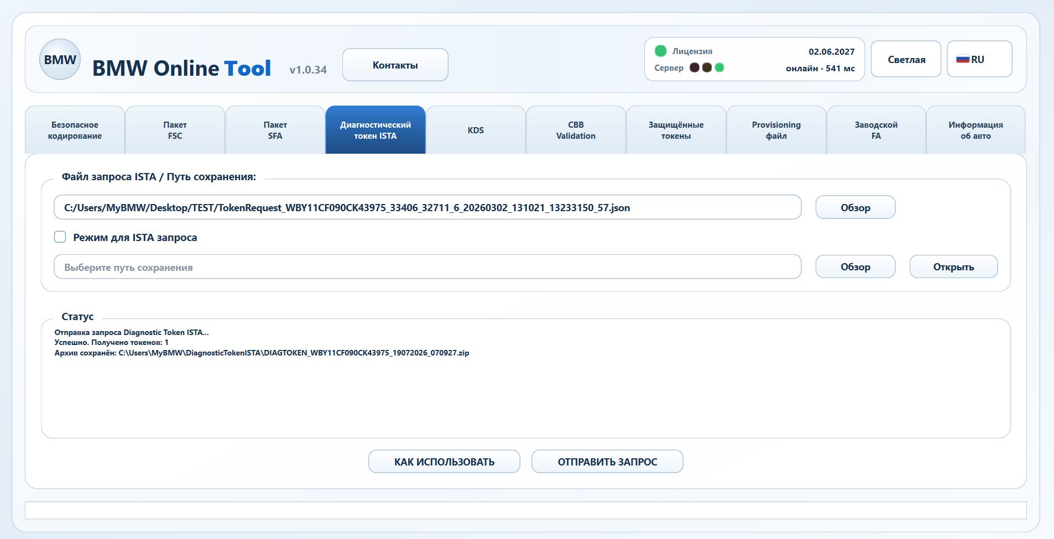Image resolution: width=1054 pixels, height=539 pixels.
Task: Enable the ISTA request mode checkbox
Action: click(x=60, y=237)
